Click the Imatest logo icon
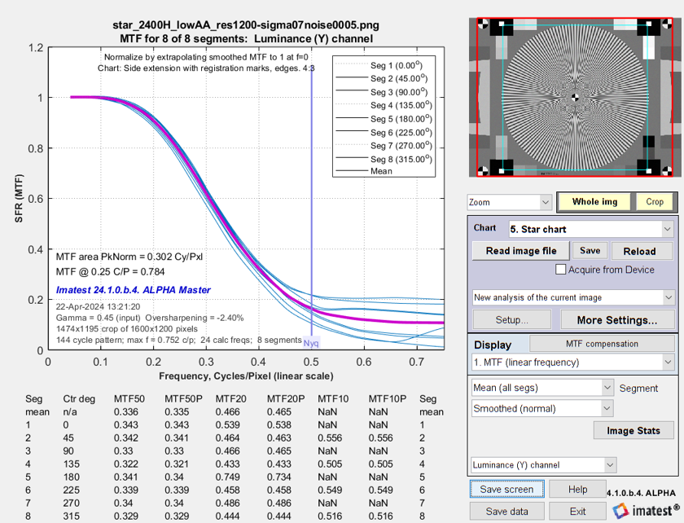Image resolution: width=684 pixels, height=523 pixels. coord(619,511)
